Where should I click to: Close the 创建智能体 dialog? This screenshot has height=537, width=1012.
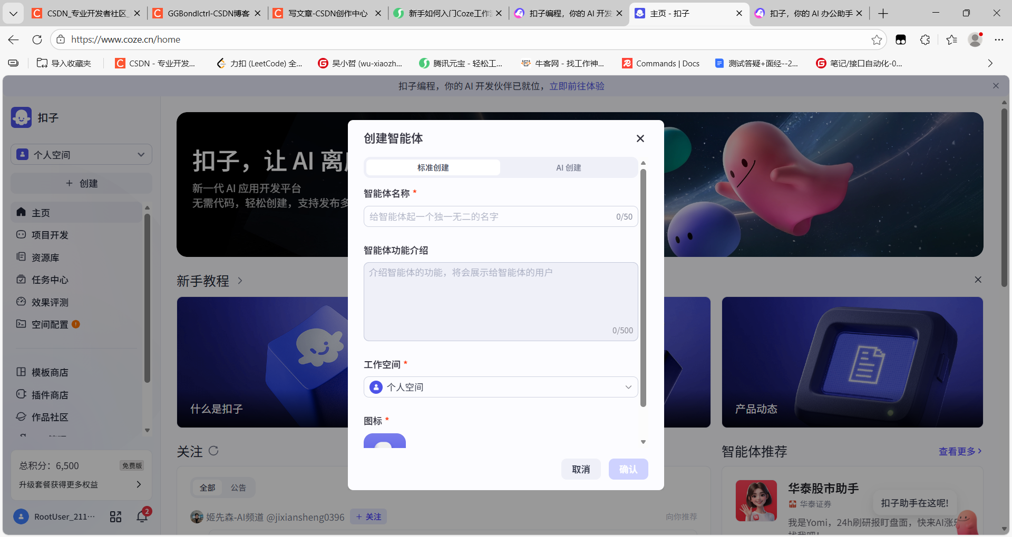[x=640, y=138]
